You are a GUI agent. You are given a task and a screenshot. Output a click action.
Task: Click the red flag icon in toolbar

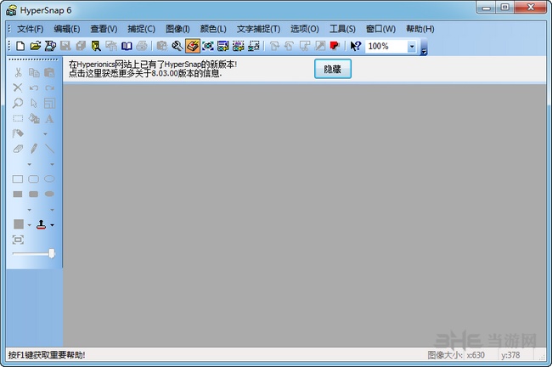coord(335,46)
